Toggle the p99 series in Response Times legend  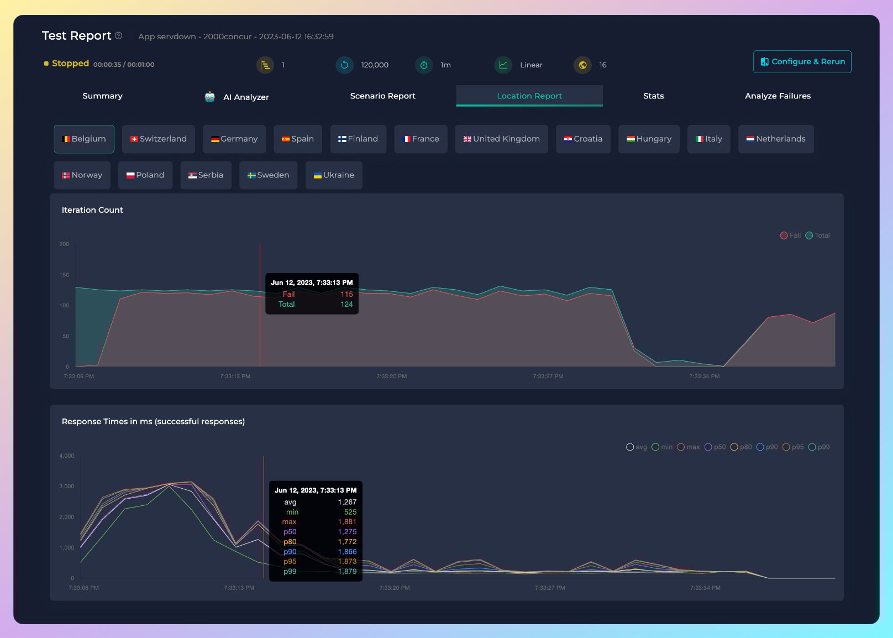click(x=819, y=447)
